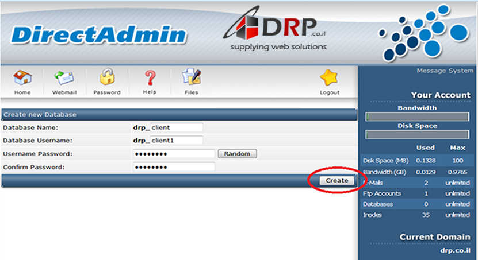Click the Bandwidth usage bar
The width and height of the screenshot is (478, 260).
418,117
